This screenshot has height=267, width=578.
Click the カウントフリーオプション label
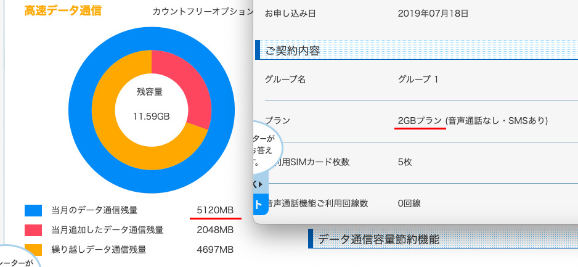pyautogui.click(x=202, y=12)
